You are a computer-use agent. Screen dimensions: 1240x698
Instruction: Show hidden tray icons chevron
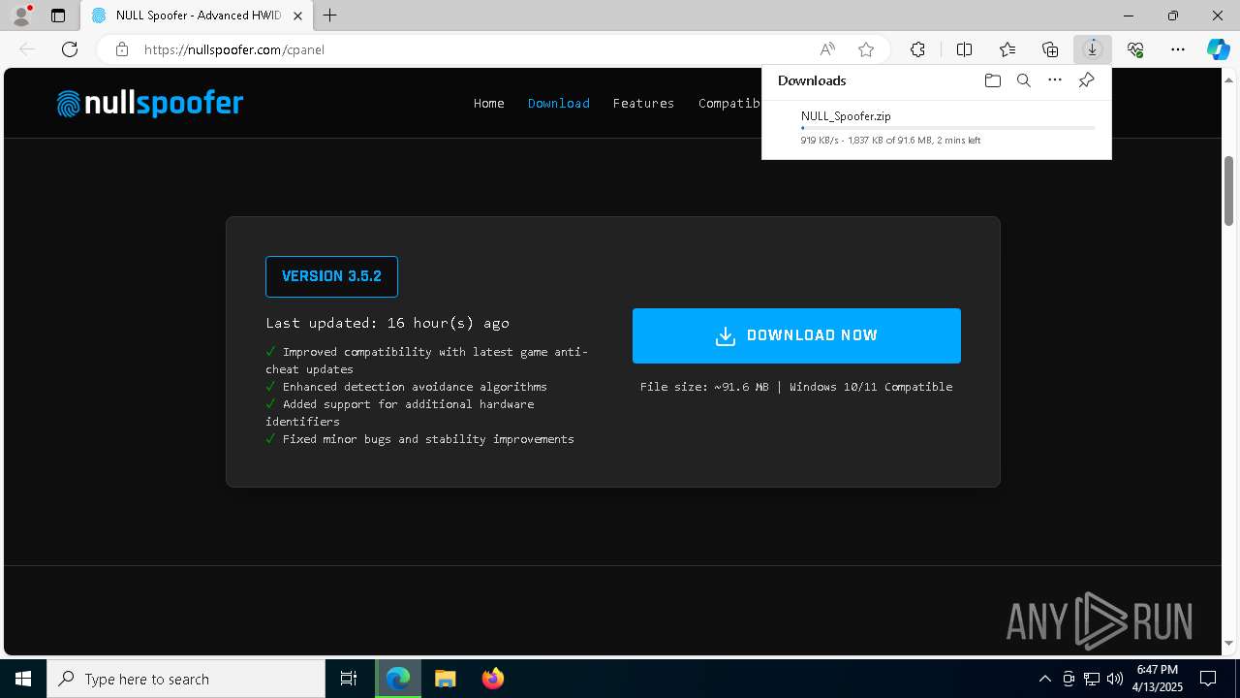click(1044, 679)
